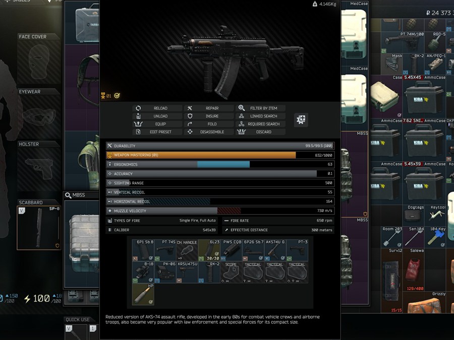Select the HP ammo slot

(x=143, y=294)
